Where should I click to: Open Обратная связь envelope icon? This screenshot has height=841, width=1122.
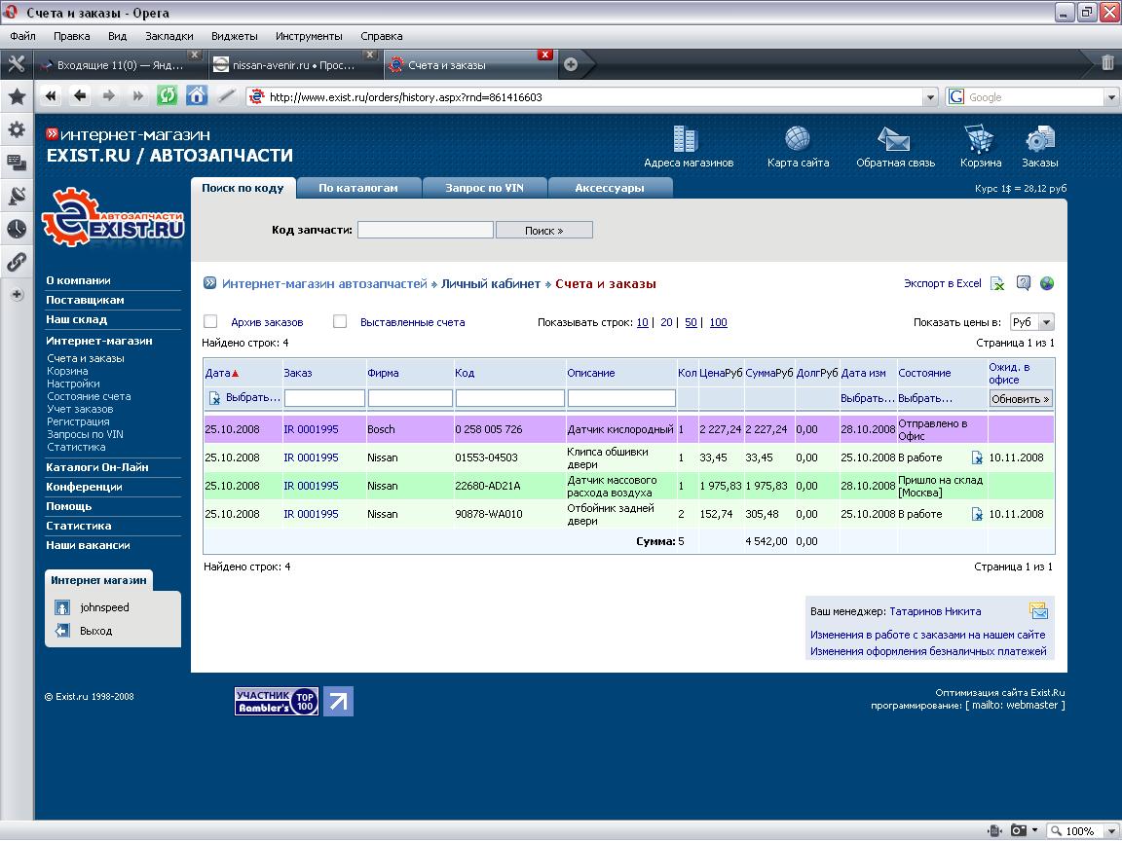click(893, 139)
